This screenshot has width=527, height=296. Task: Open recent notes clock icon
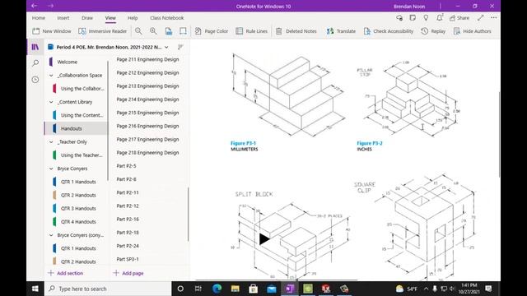[x=35, y=80]
